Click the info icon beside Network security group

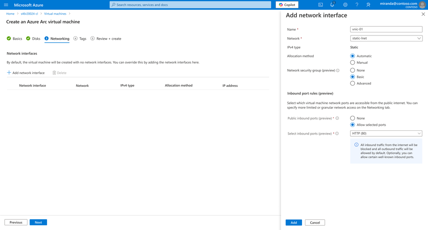338,70
